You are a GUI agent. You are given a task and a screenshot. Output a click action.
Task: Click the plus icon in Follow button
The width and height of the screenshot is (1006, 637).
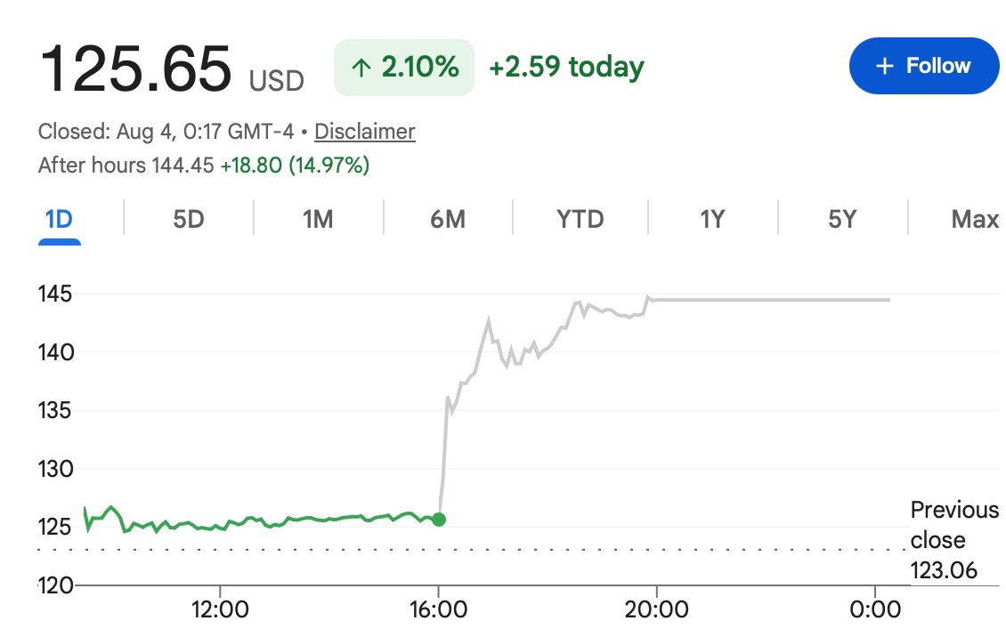(885, 66)
